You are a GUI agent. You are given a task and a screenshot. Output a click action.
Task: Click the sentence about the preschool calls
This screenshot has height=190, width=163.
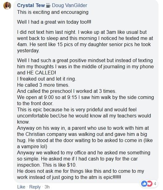pyautogui.click(x=67, y=91)
